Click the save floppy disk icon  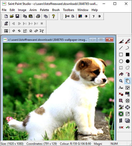pyautogui.click(x=17, y=16)
